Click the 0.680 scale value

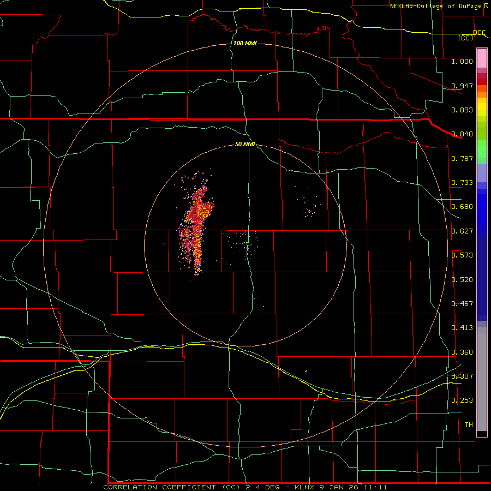(x=462, y=207)
